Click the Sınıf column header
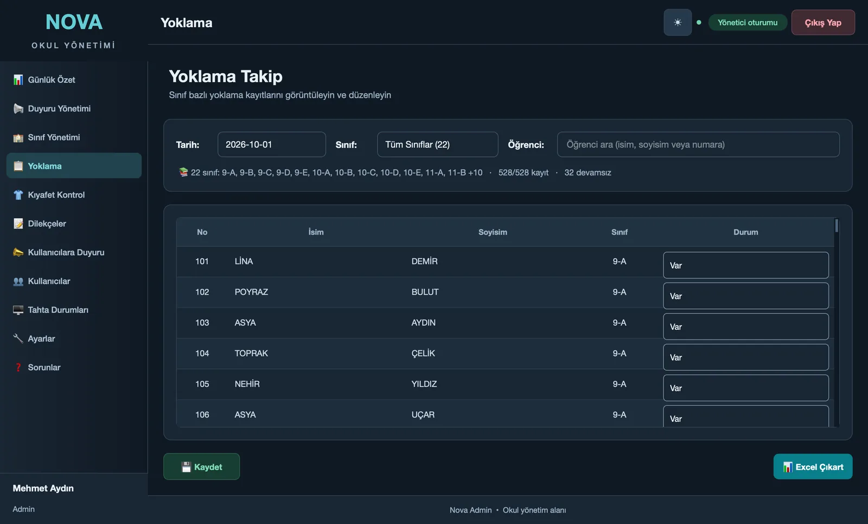 tap(620, 232)
